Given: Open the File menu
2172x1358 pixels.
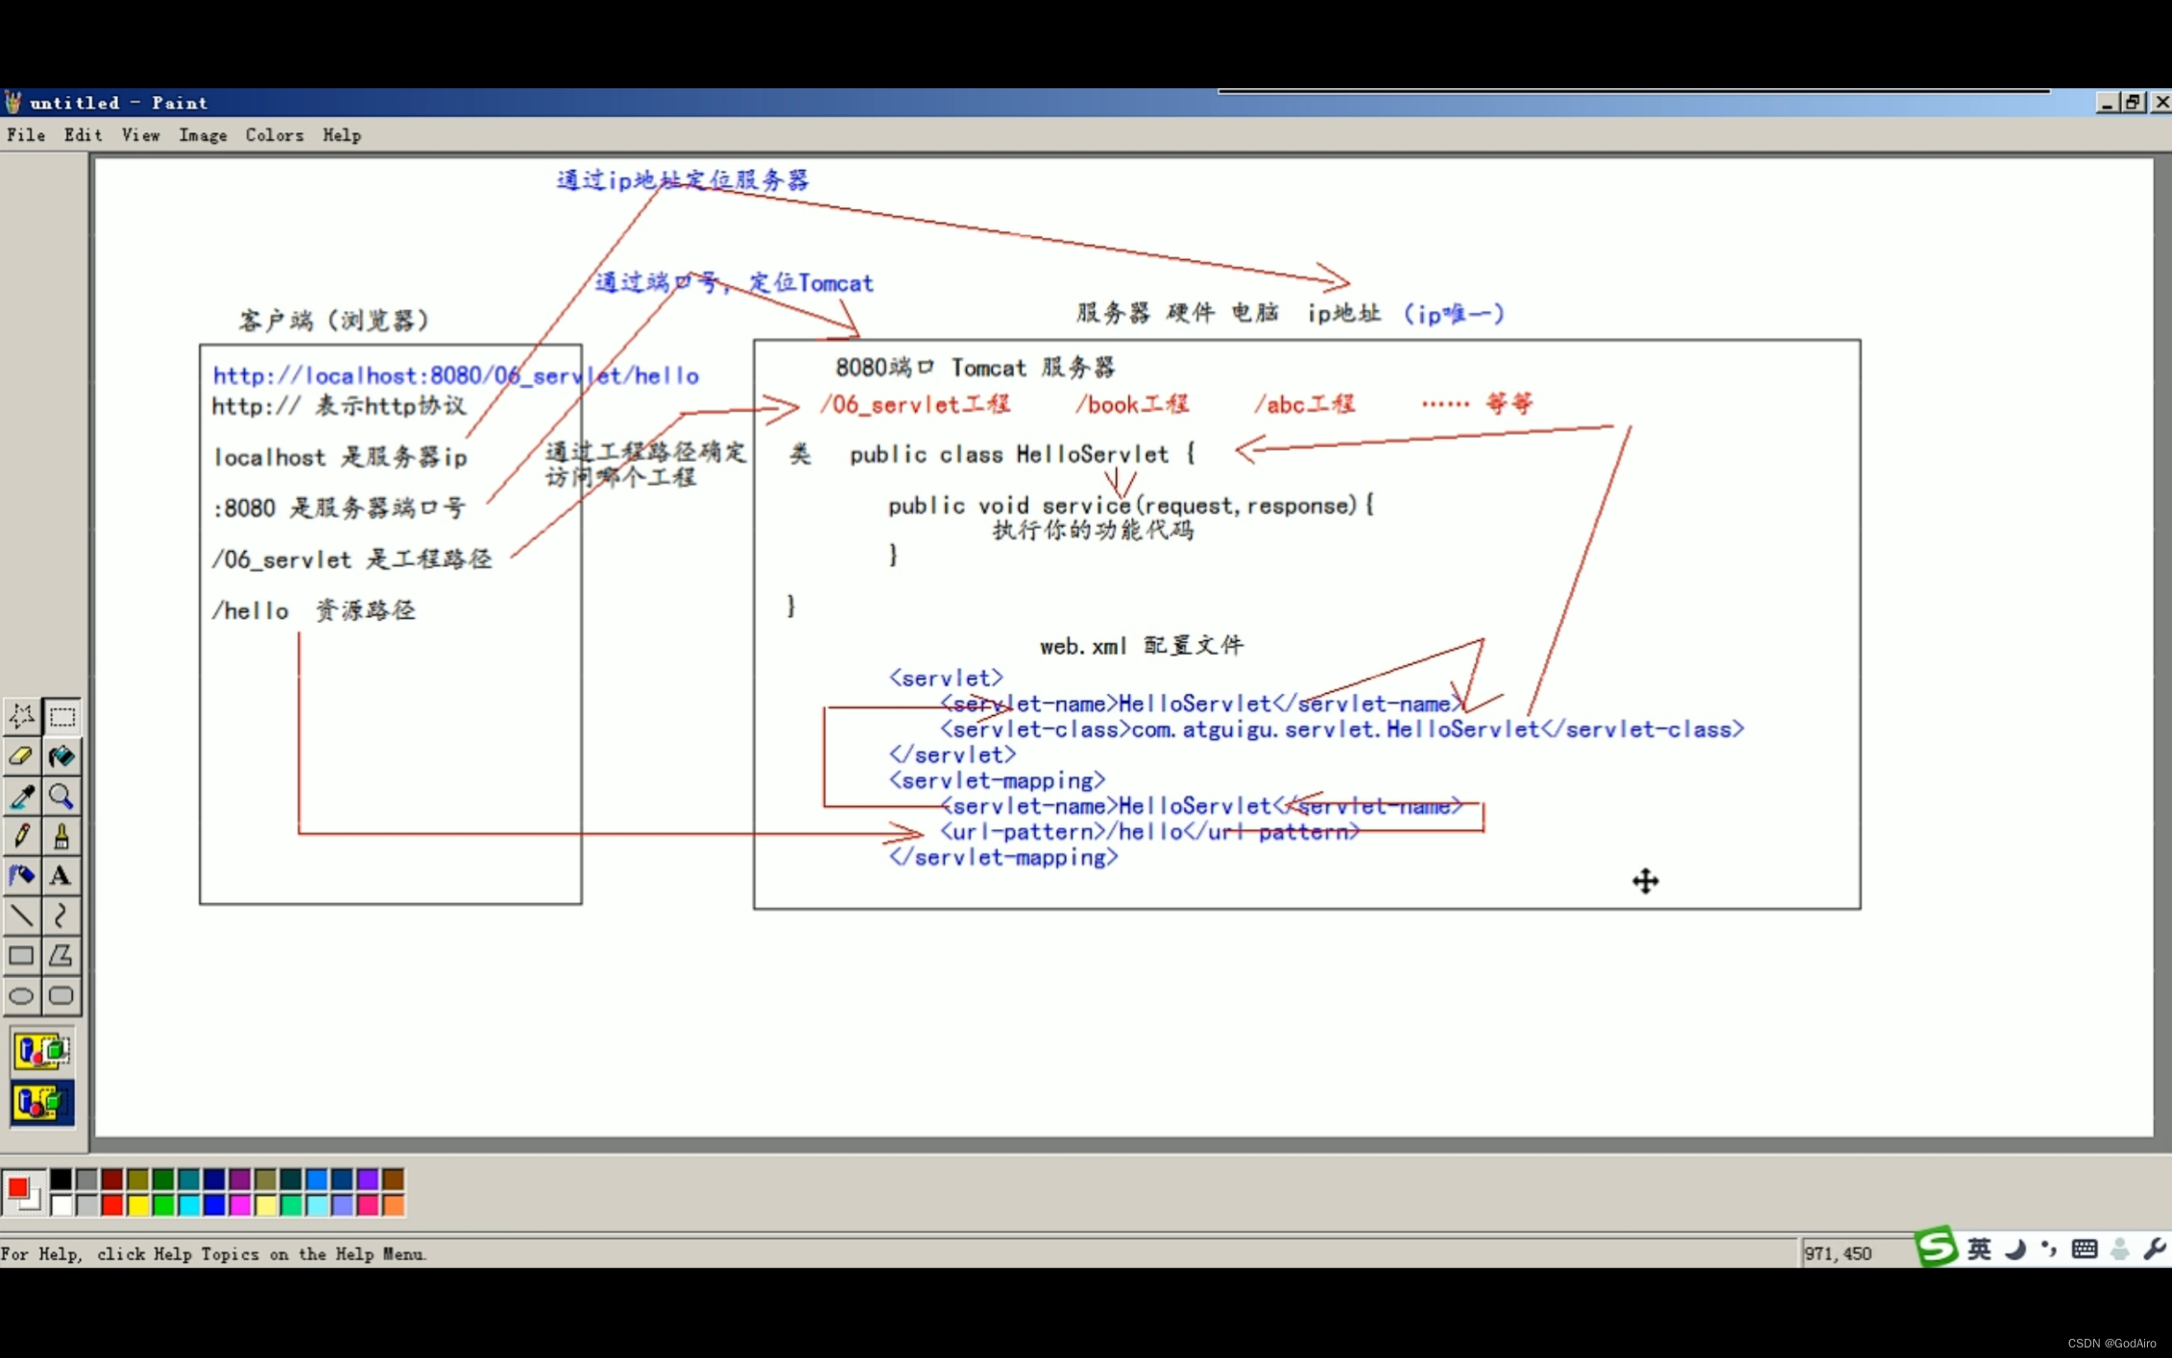Looking at the screenshot, I should tap(26, 135).
